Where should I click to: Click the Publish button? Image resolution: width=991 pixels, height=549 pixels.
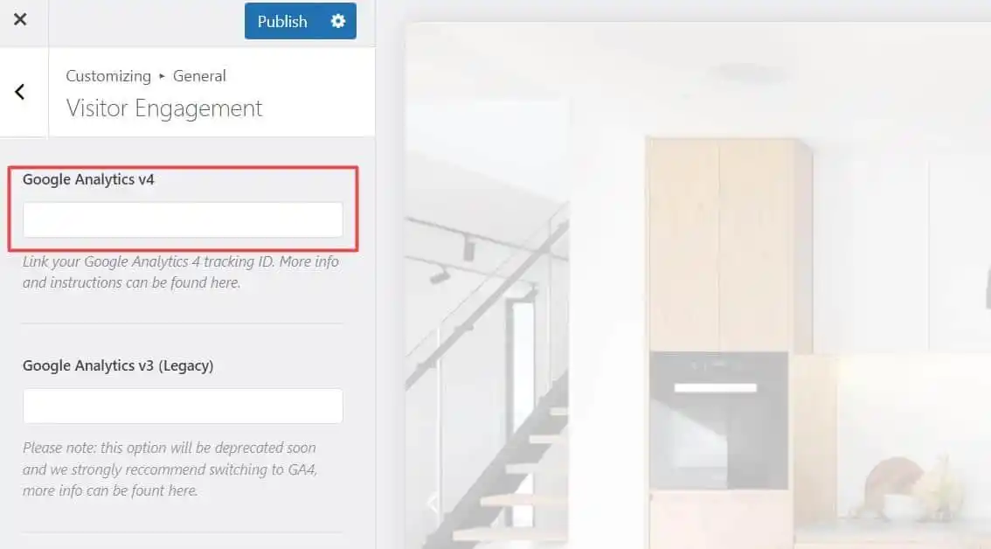(x=282, y=21)
